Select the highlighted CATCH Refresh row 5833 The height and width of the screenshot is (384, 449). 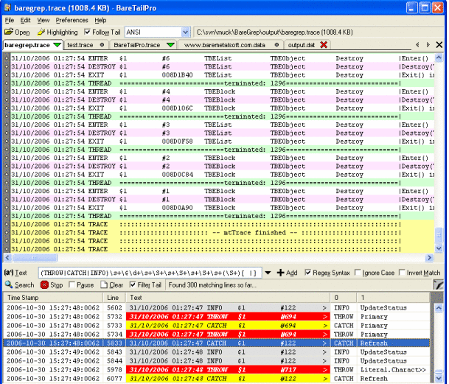coord(217,343)
